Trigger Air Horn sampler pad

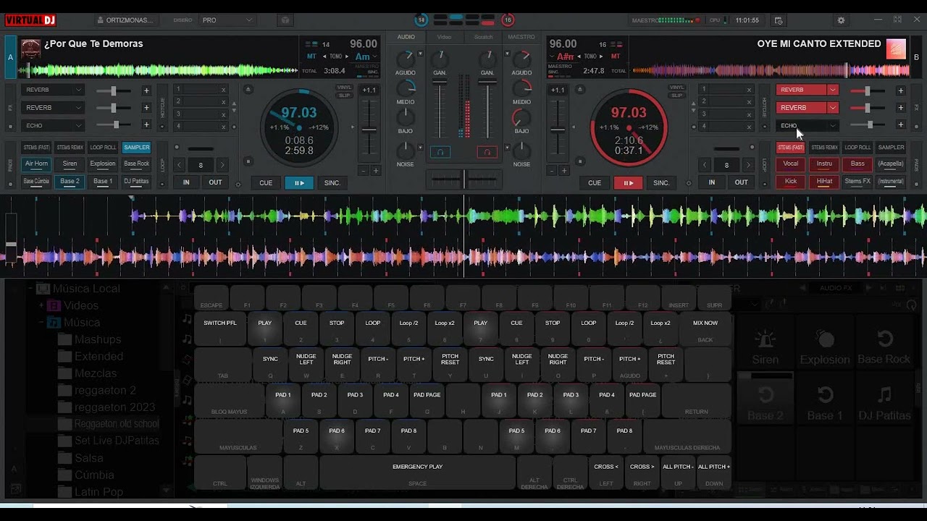(x=36, y=164)
